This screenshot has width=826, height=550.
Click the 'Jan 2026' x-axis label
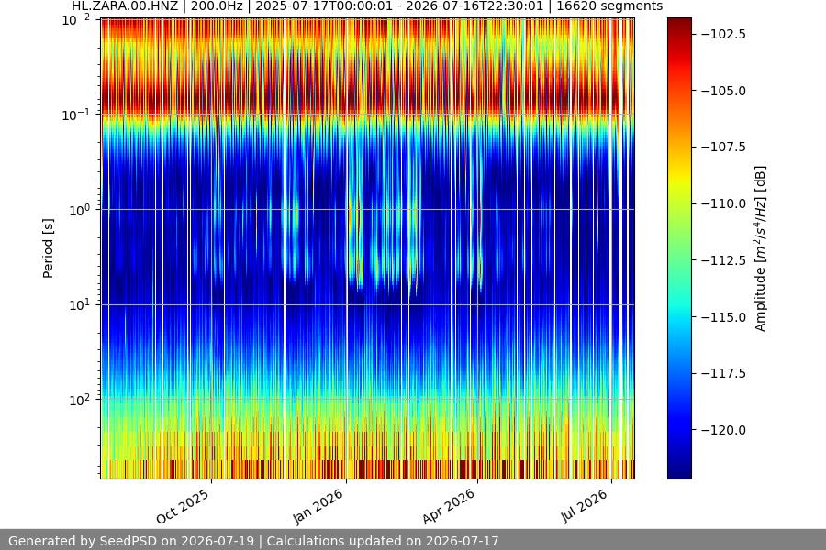pyautogui.click(x=318, y=506)
